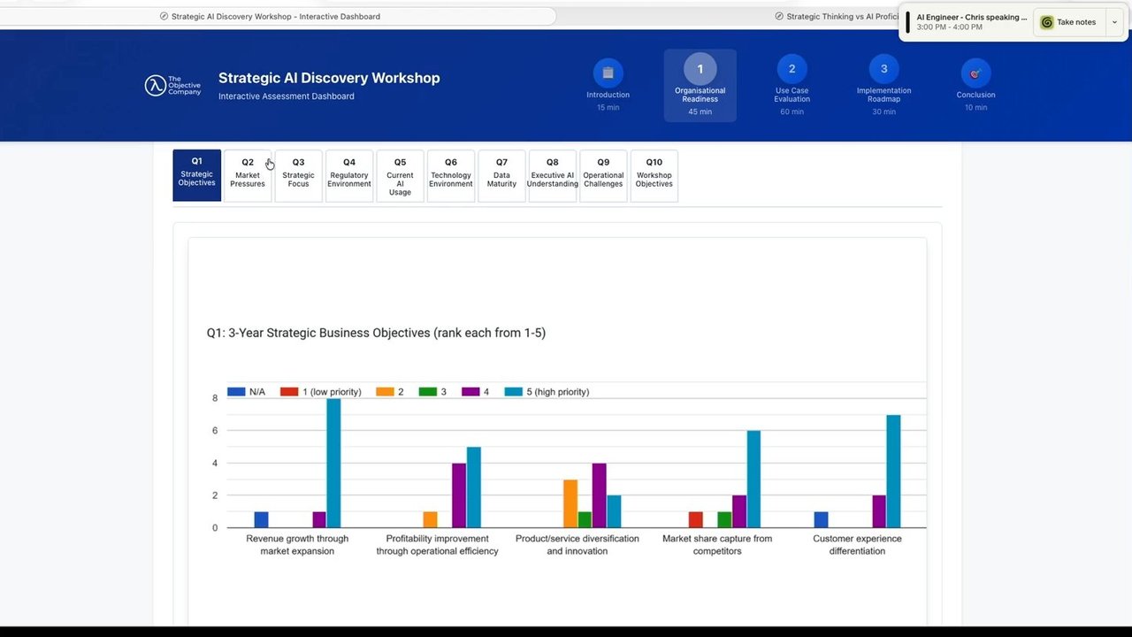Switch to Q10 Workshop Objectives tab
The width and height of the screenshot is (1132, 637).
654,175
